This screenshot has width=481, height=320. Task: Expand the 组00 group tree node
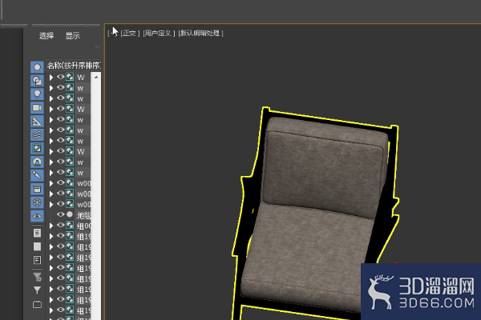click(51, 226)
